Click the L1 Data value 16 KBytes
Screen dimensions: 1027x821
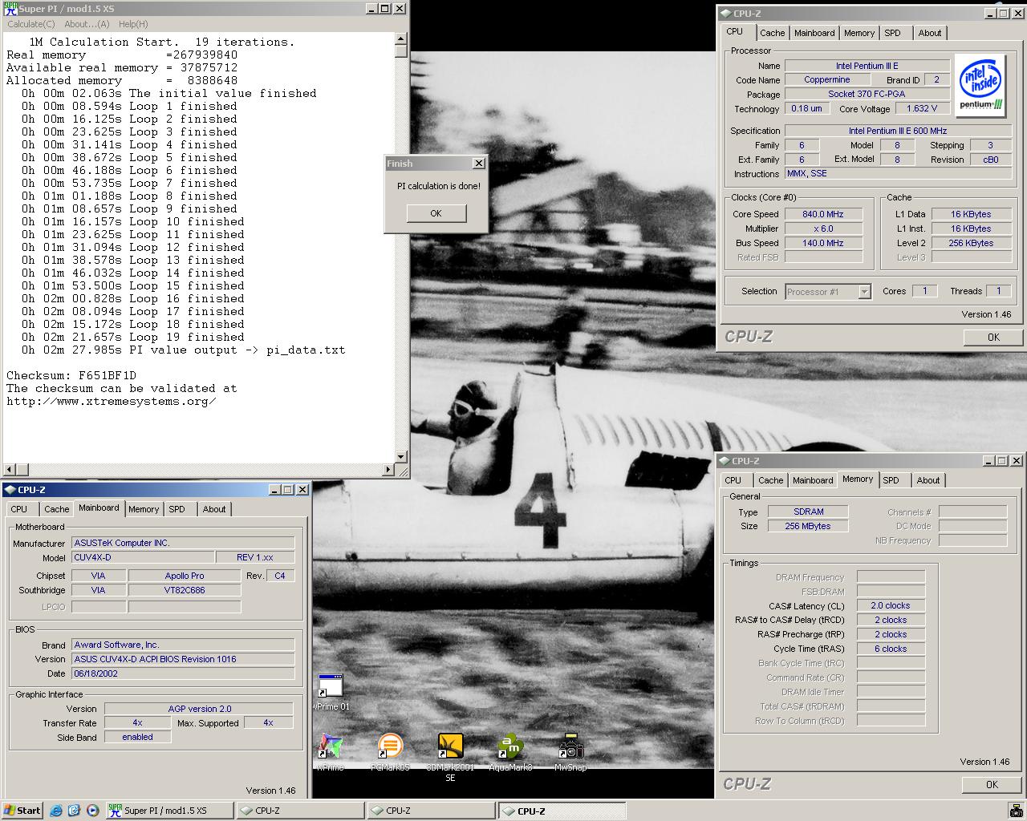[971, 214]
